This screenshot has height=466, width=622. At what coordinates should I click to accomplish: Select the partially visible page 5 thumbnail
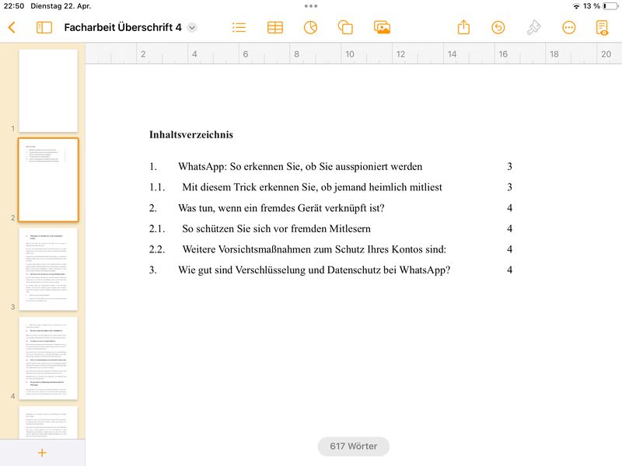pyautogui.click(x=48, y=422)
